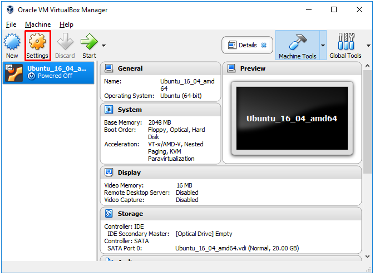
Task: Click the Discard toolbar icon
Action: tap(65, 41)
